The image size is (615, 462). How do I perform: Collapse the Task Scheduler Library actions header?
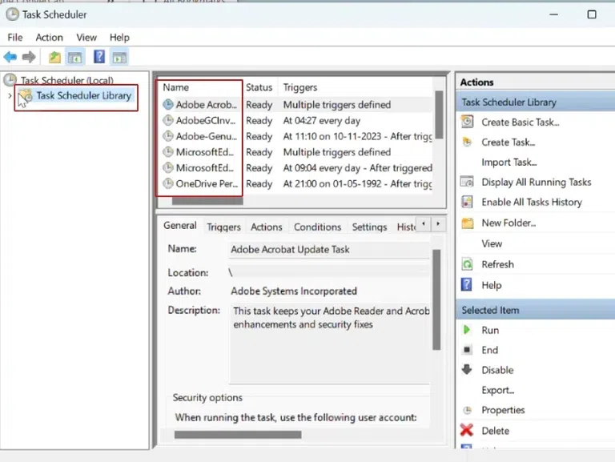click(x=536, y=102)
